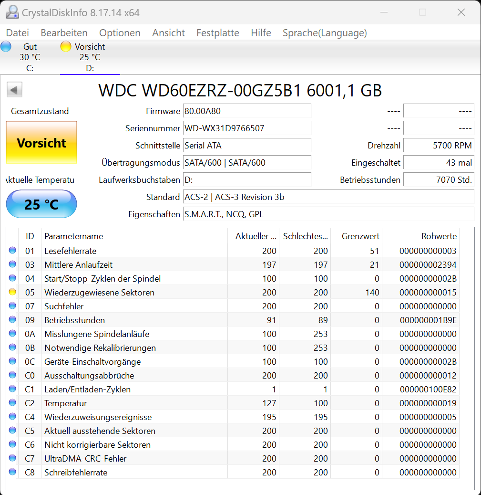Click the yellow Vorsicht health status button
This screenshot has height=495, width=481.
point(41,142)
